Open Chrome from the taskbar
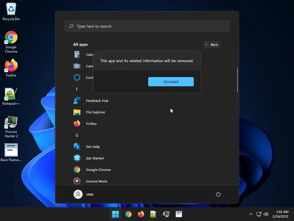294x221 pixels. pyautogui.click(x=128, y=214)
